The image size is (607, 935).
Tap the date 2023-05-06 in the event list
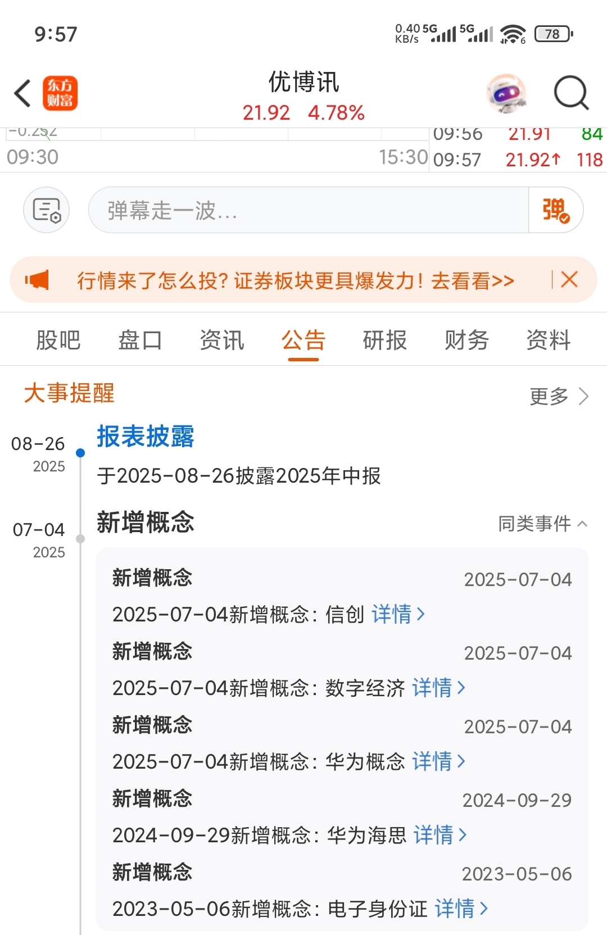[x=517, y=874]
